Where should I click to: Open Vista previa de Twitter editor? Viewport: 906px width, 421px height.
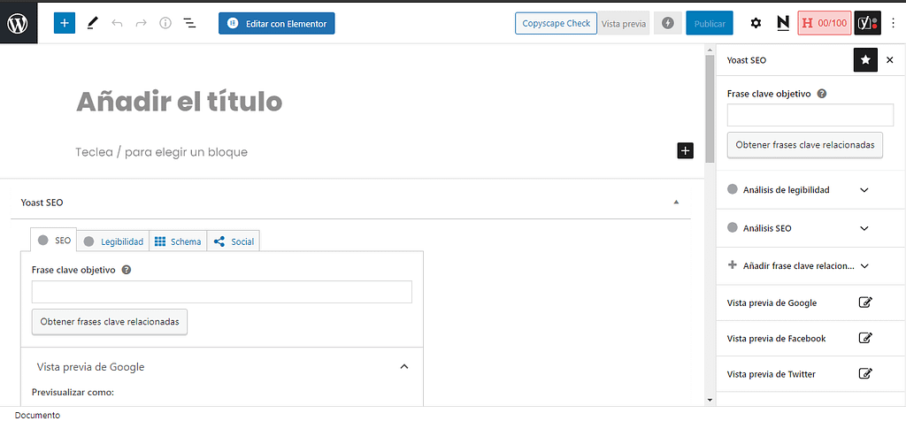pyautogui.click(x=865, y=374)
